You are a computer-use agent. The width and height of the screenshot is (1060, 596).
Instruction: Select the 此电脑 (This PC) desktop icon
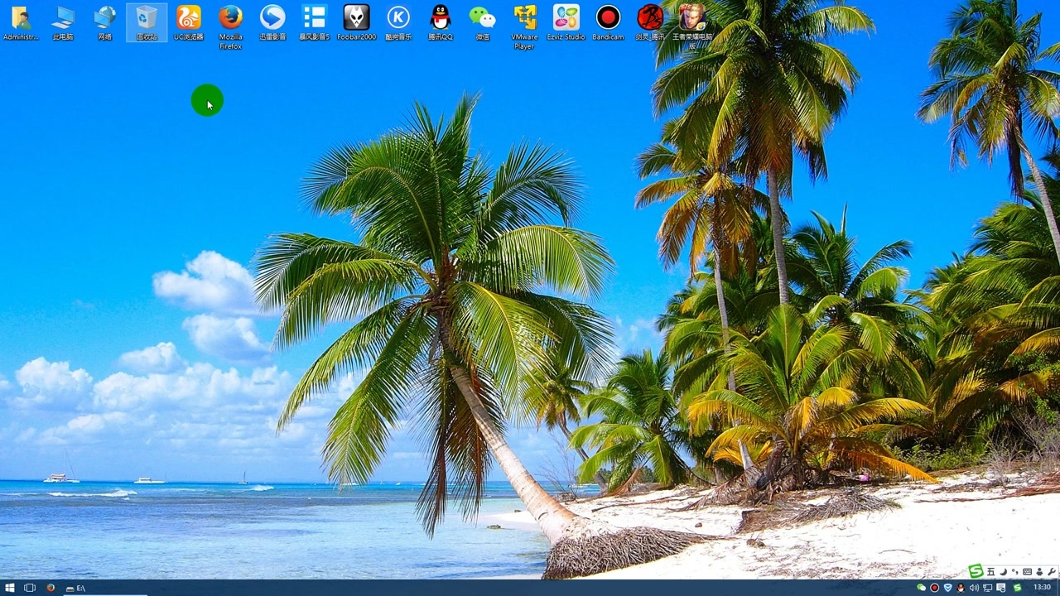(63, 22)
